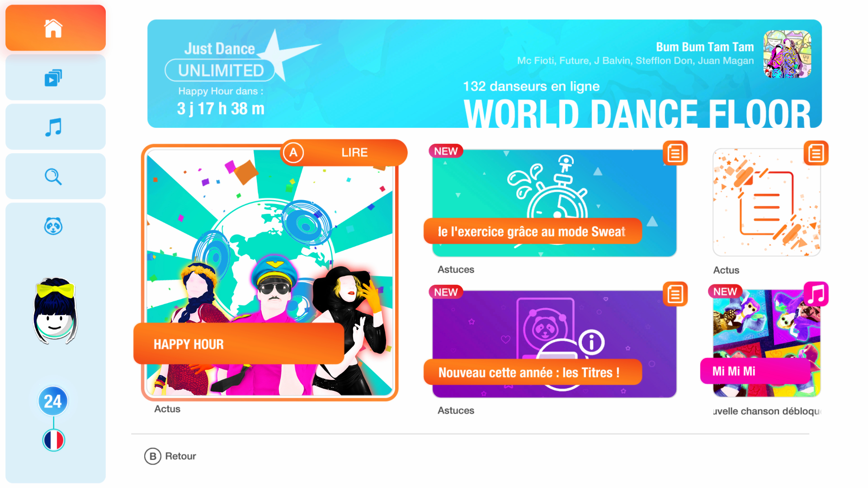868x488 pixels.
Task: Click the pink music note badge on Mi Mi Mi
Action: [x=816, y=294]
